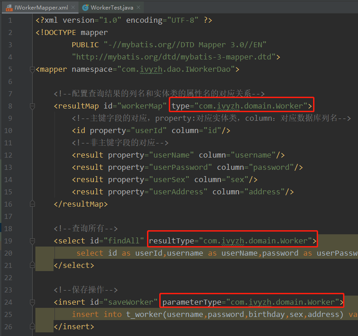The height and width of the screenshot is (336, 358).
Task: Click the XML file icon on IWorkerMapper.xml tab
Action: point(8,8)
